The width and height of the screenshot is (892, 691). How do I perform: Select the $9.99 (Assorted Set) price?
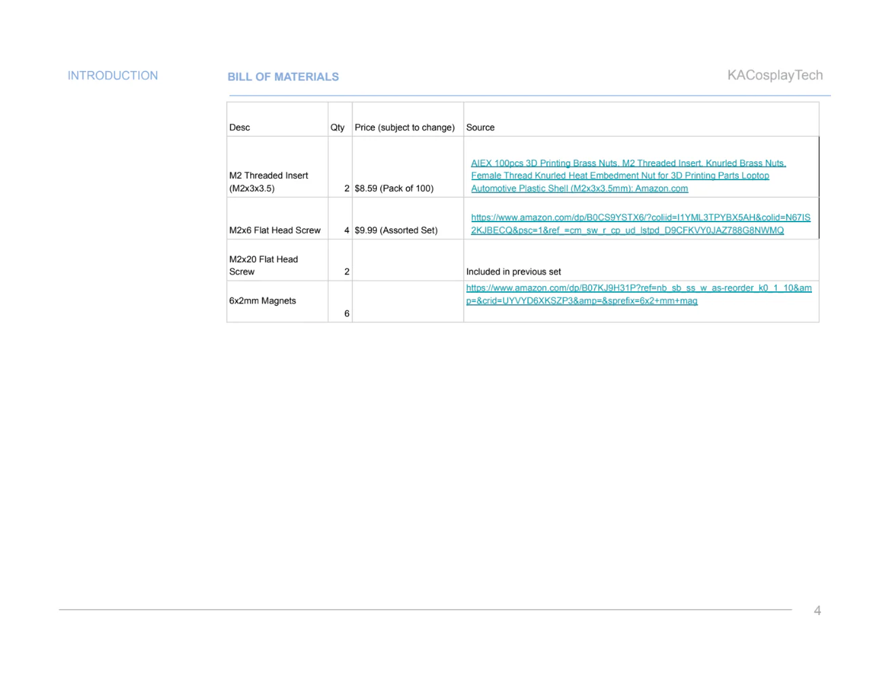pos(396,230)
